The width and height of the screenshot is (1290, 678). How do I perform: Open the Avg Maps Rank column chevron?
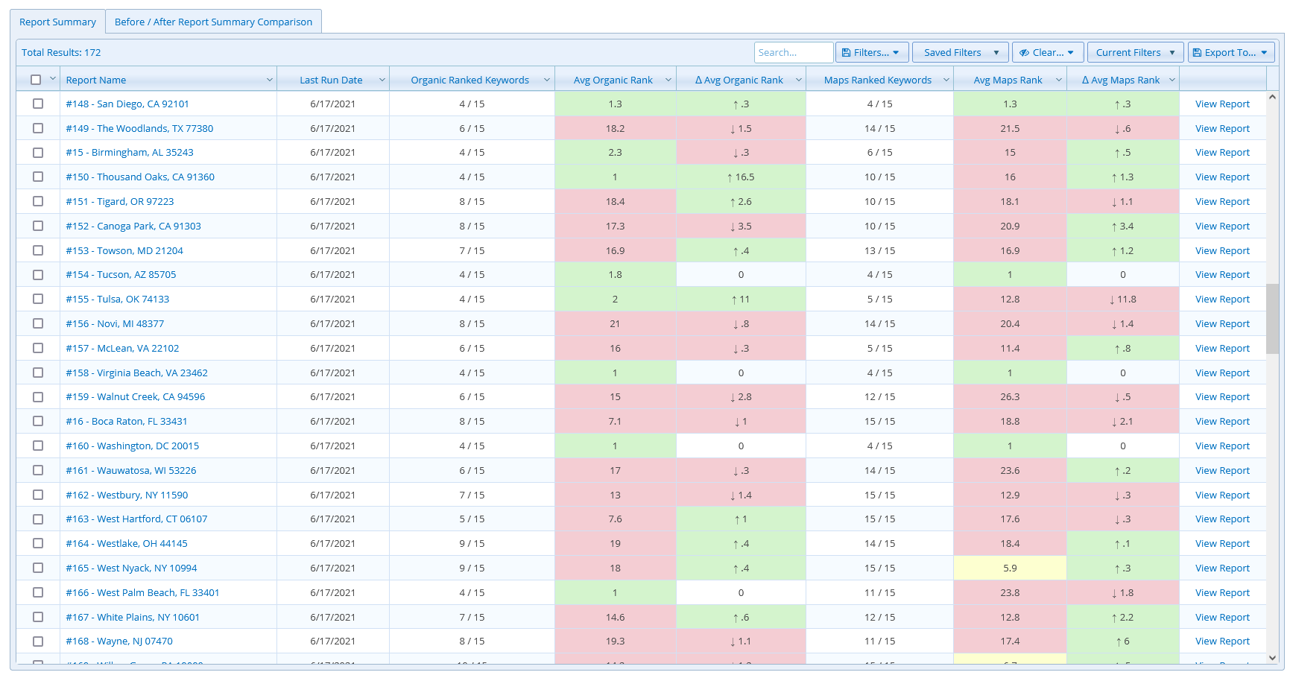pos(1058,80)
